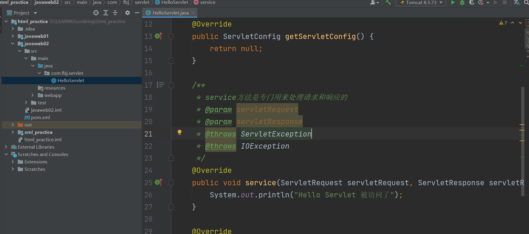Click the Profile run icon with clock
This screenshot has height=234, width=529.
coord(481,3)
